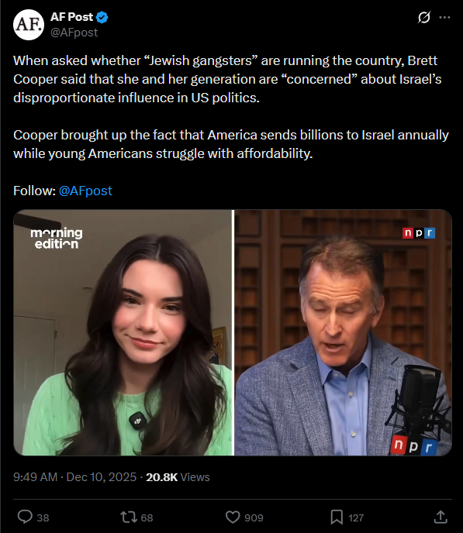This screenshot has width=463, height=533.
Task: Click the 909 likes count
Action: [x=254, y=518]
